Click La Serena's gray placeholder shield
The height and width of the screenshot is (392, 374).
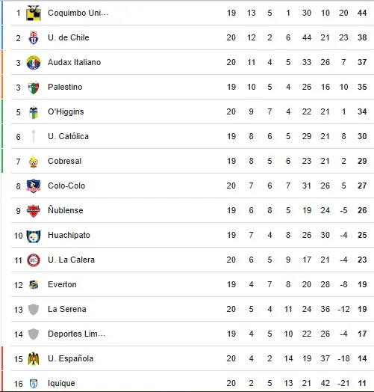pos(34,310)
